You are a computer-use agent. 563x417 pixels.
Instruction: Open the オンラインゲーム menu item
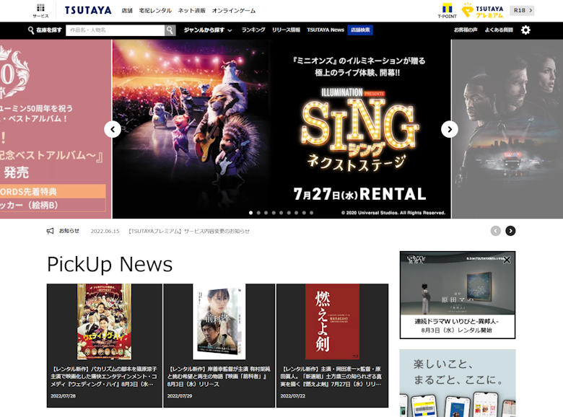234,11
